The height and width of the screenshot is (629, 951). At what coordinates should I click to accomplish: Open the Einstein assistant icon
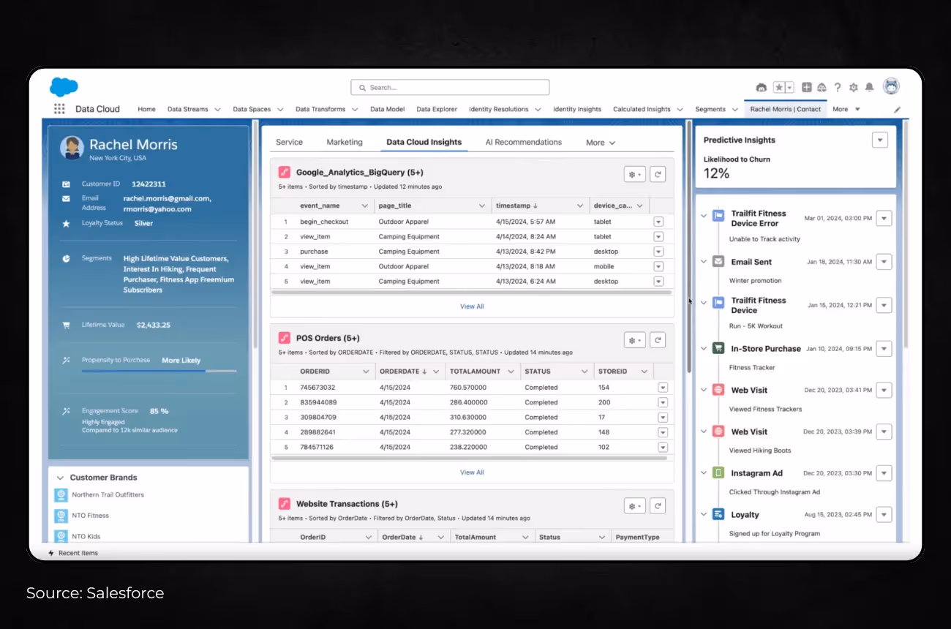coord(762,87)
